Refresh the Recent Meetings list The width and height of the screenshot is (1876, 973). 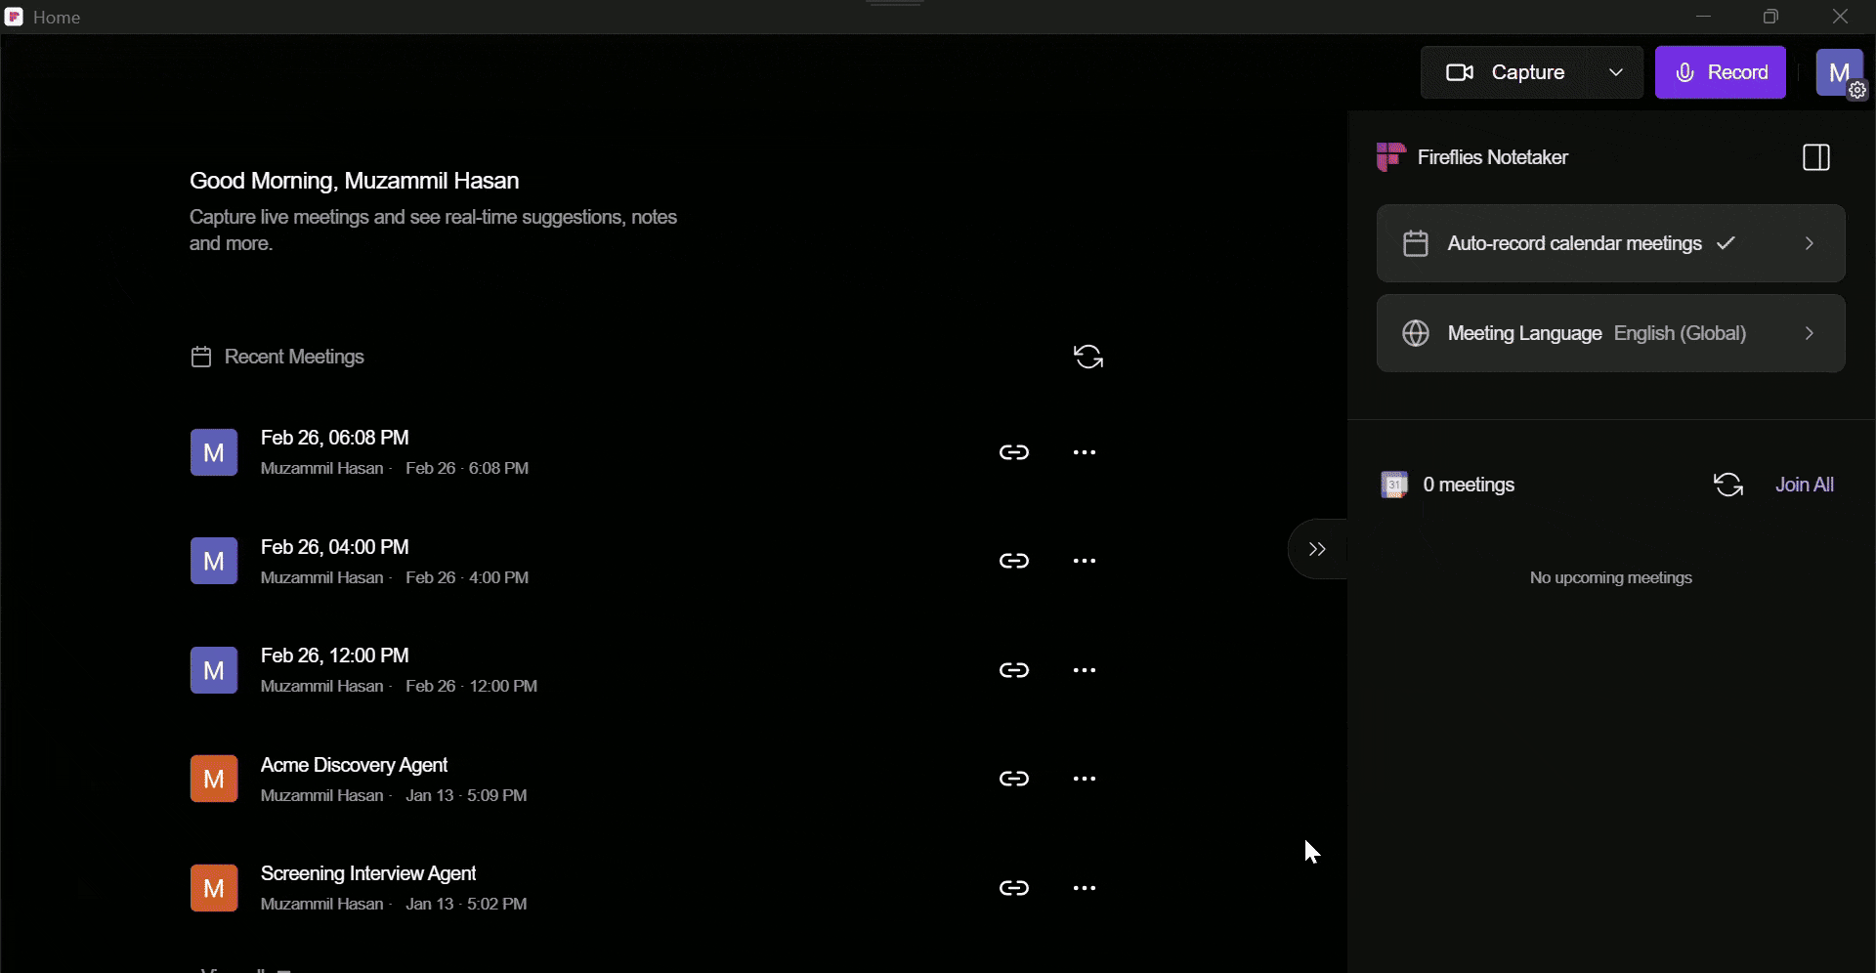tap(1087, 357)
